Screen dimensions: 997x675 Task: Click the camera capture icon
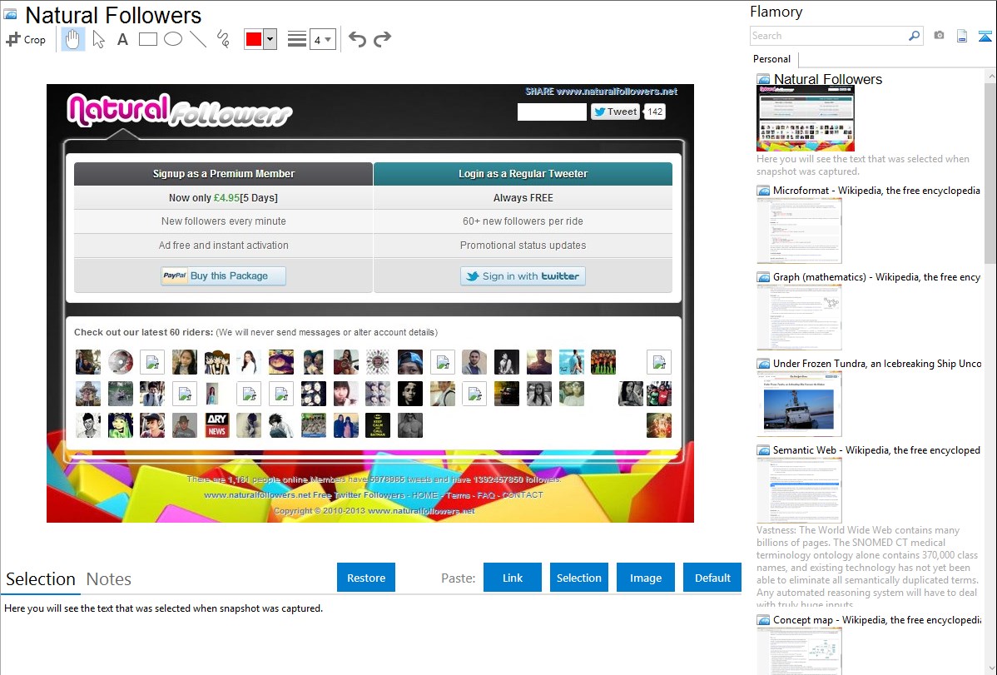coord(939,36)
